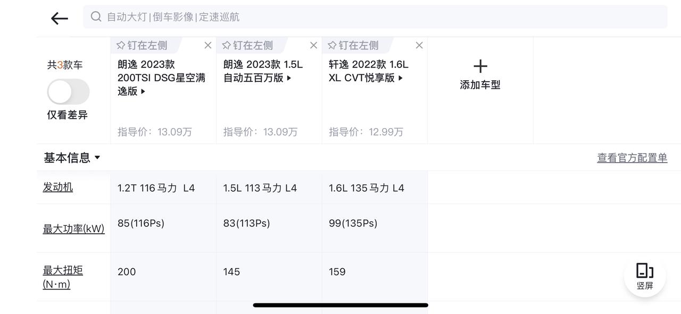Select the torque value 145
This screenshot has width=681, height=314.
231,272
